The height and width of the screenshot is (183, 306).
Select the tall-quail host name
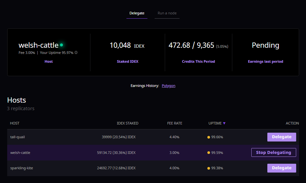(18, 137)
